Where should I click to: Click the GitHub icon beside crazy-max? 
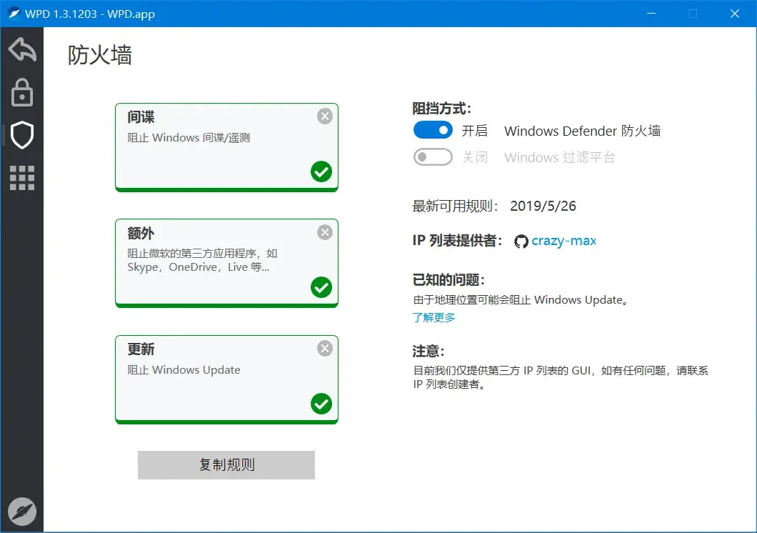click(521, 241)
